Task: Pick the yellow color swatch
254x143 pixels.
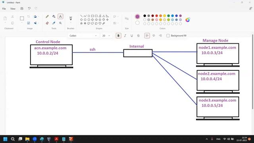Action: pyautogui.click(x=165, y=16)
